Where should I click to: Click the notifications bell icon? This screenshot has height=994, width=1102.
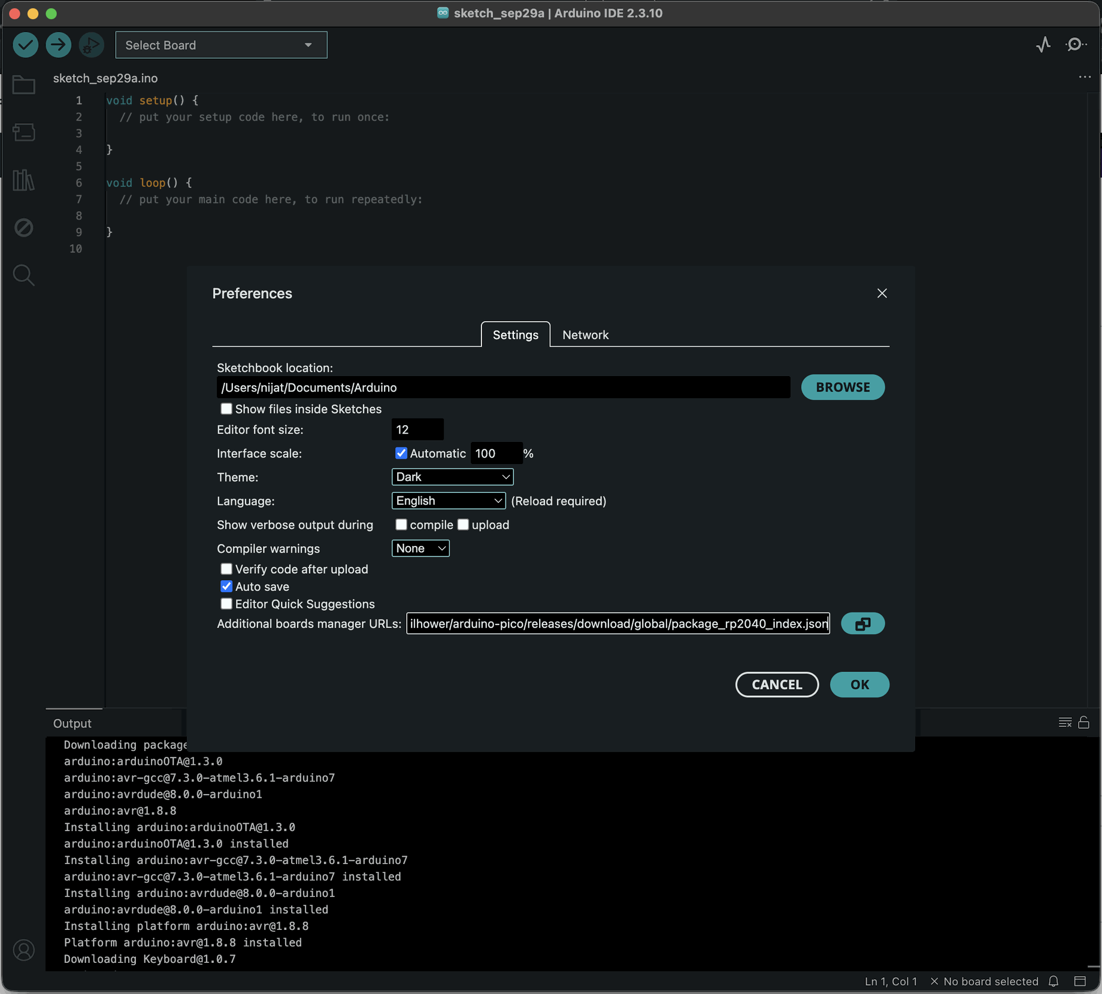click(x=1053, y=981)
